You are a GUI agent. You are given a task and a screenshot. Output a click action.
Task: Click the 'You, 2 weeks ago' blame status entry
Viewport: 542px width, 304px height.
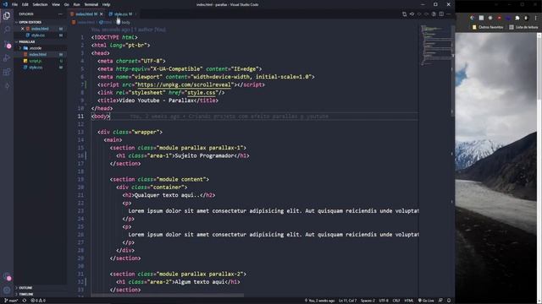pos(319,301)
